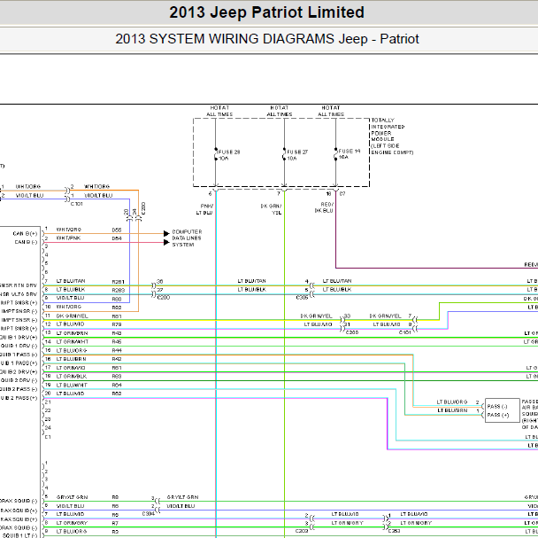This screenshot has height=538, width=538.
Task: Select the CAN B(+) pin label
Action: pos(25,234)
